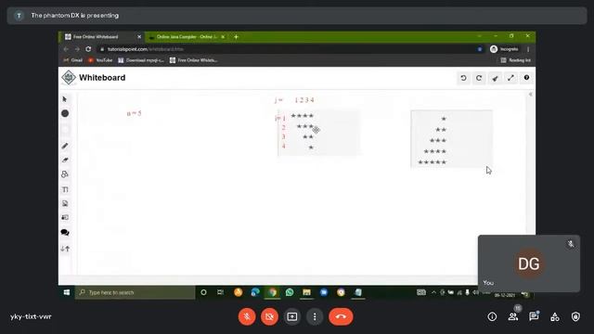Viewport: 594px width, 334px height.
Task: Toggle microphone mute in the meeting
Action: click(247, 316)
